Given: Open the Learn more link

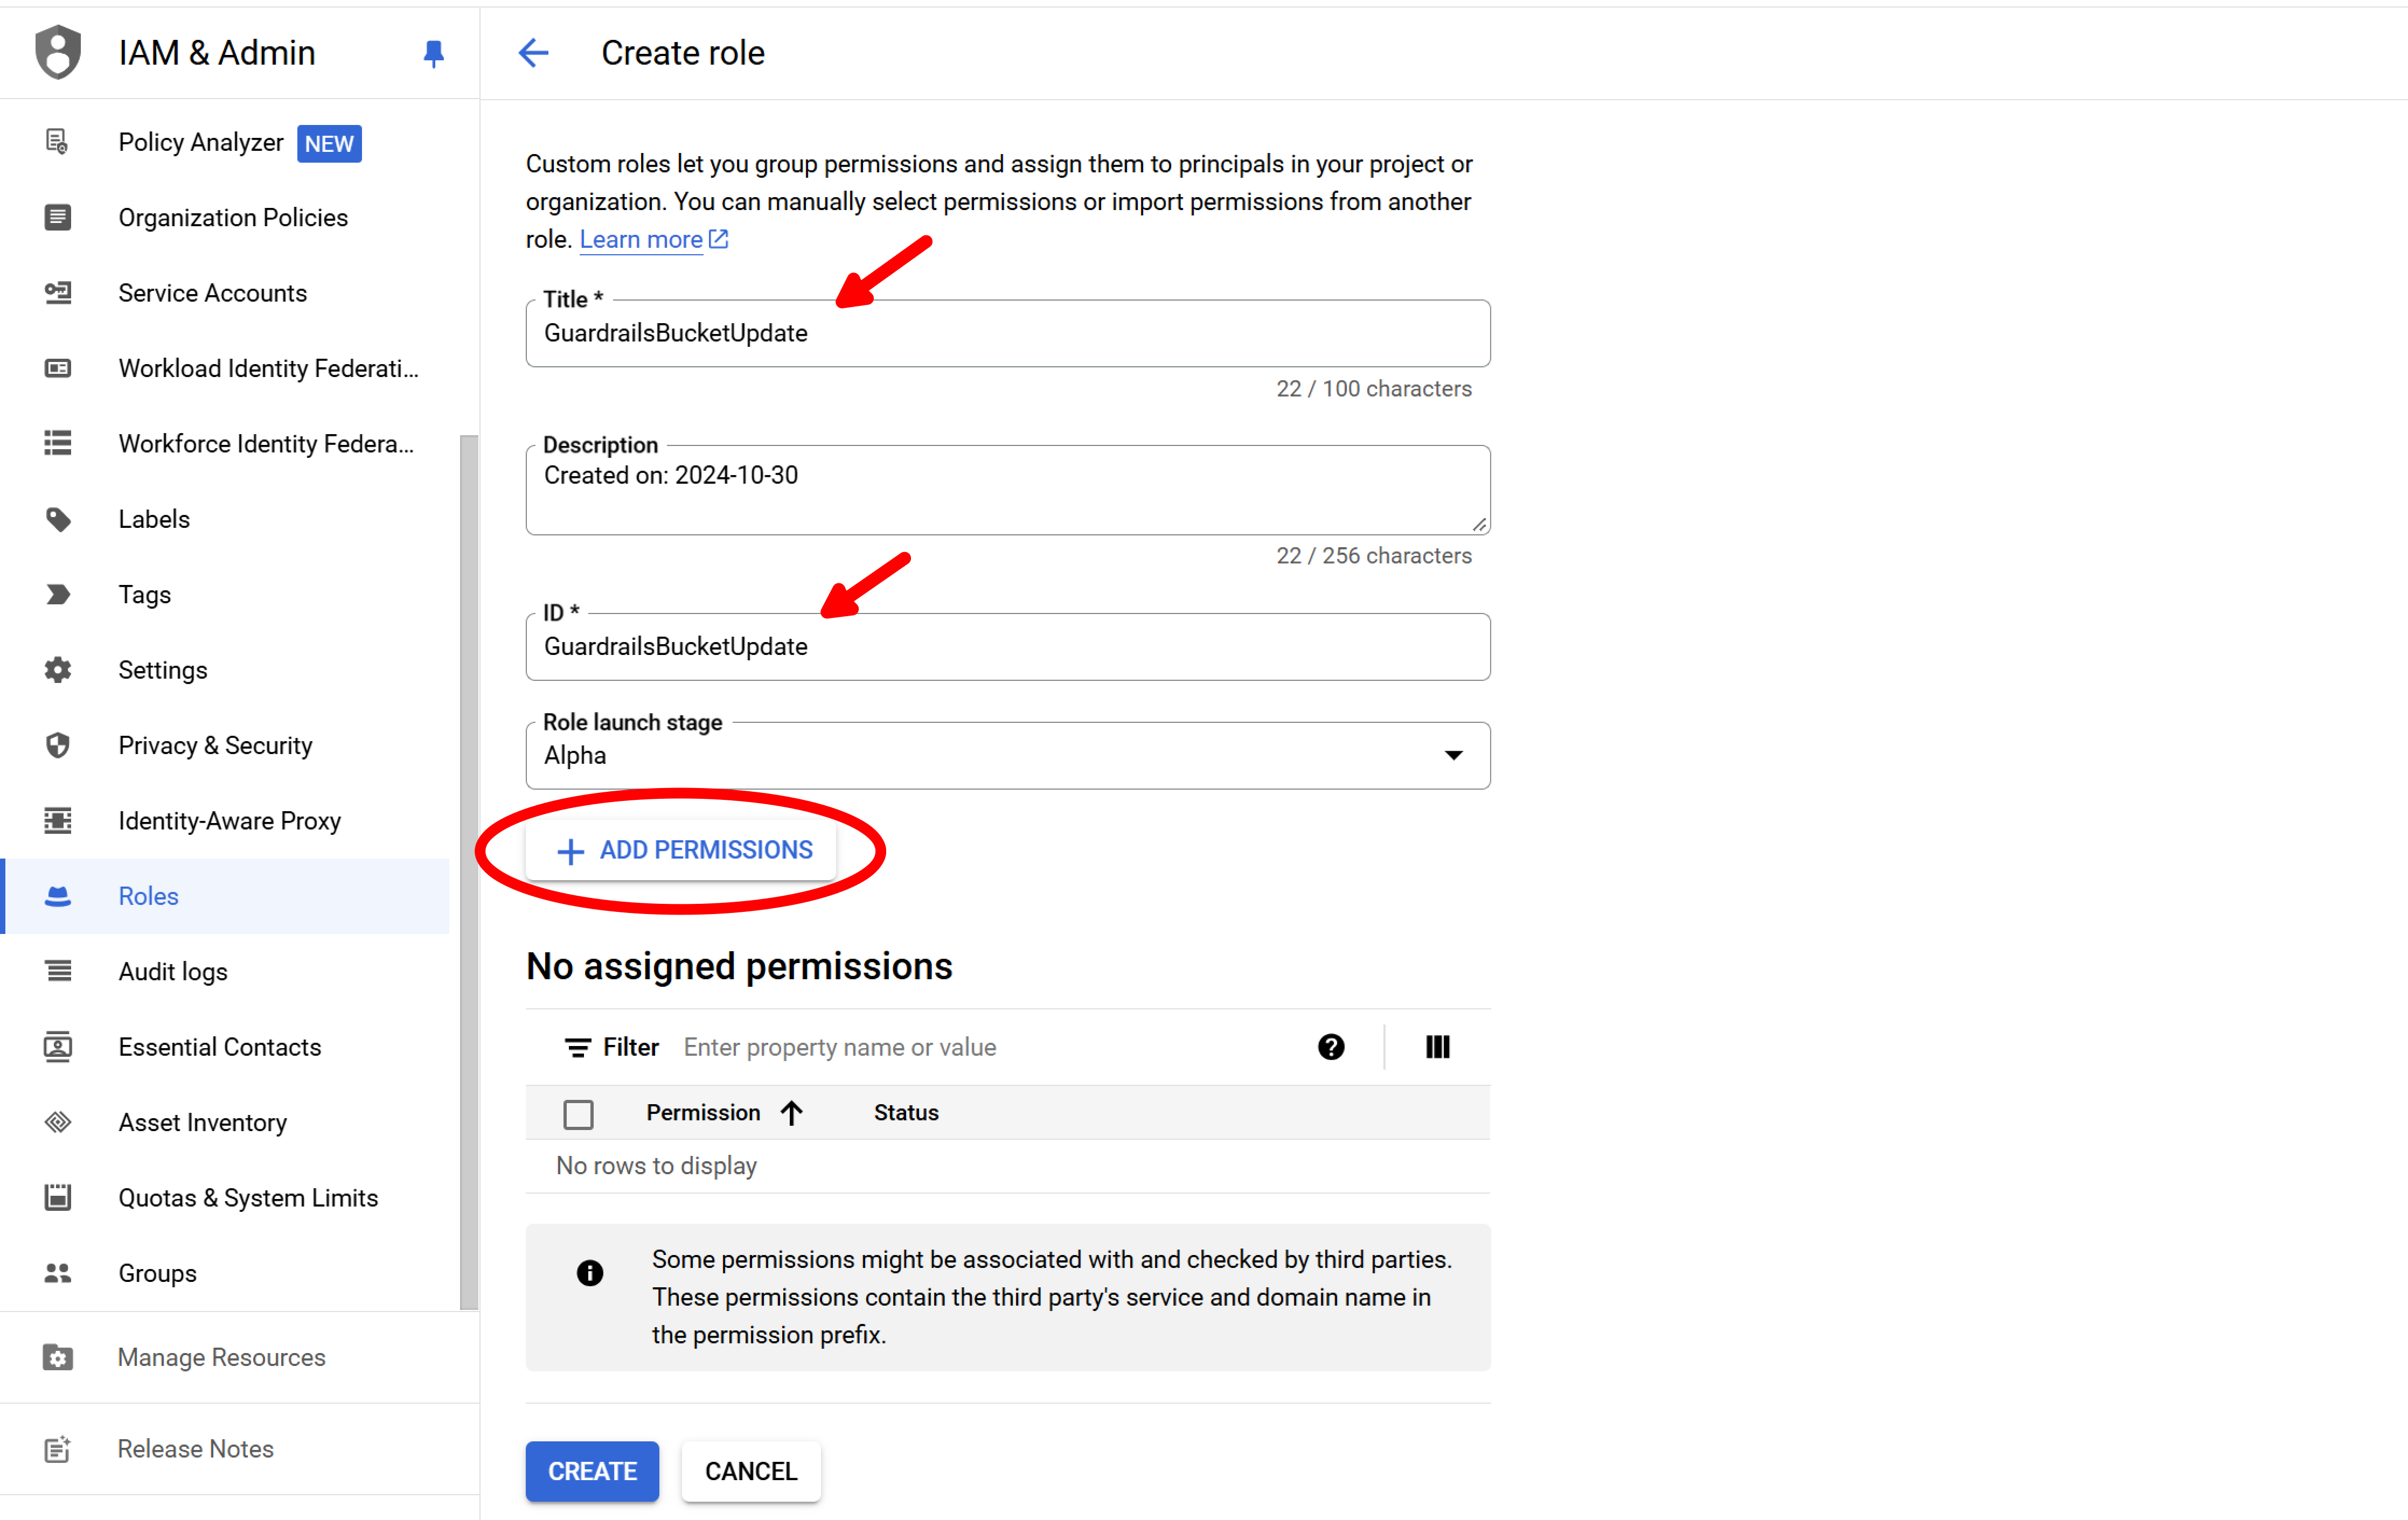Looking at the screenshot, I should point(641,240).
